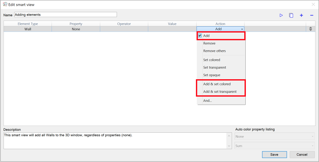This screenshot has height=162, width=319.
Task: Click the Value column header
Action: tap(172, 24)
